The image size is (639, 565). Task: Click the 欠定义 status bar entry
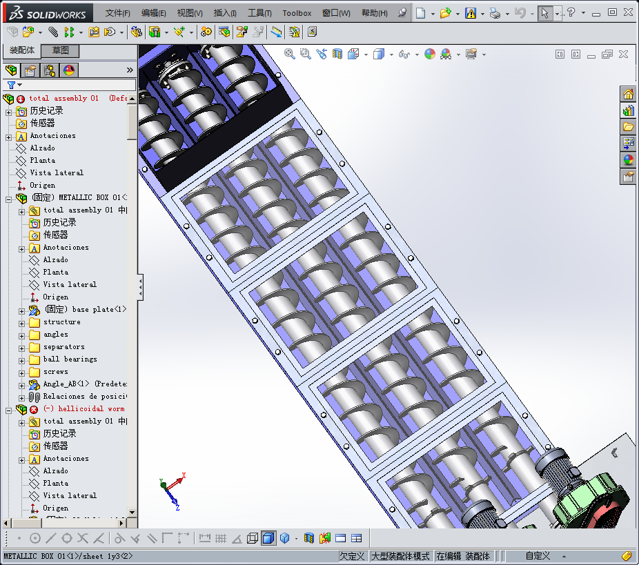(352, 556)
